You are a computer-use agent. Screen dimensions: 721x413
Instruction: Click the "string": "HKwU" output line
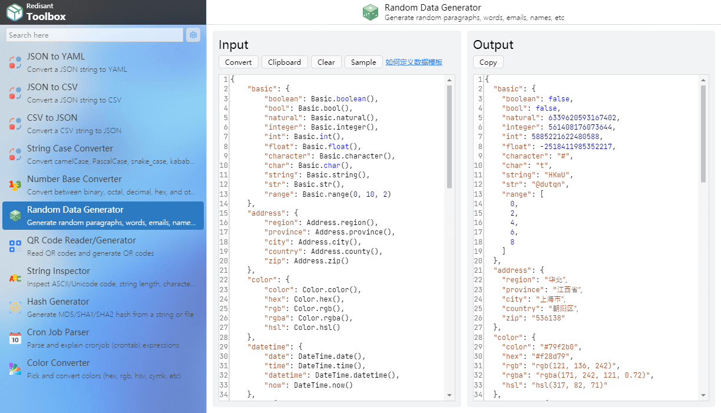(x=537, y=175)
